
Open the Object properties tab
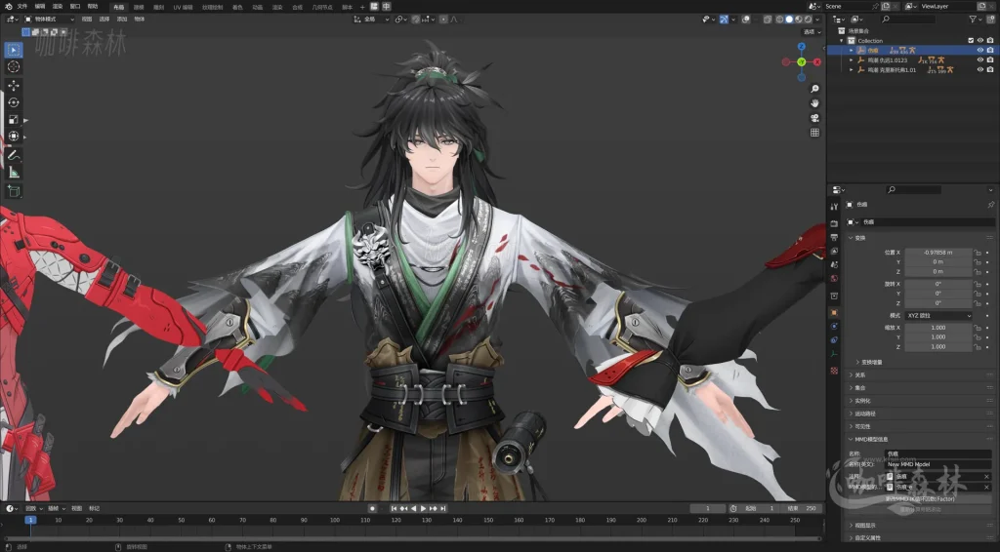click(834, 313)
